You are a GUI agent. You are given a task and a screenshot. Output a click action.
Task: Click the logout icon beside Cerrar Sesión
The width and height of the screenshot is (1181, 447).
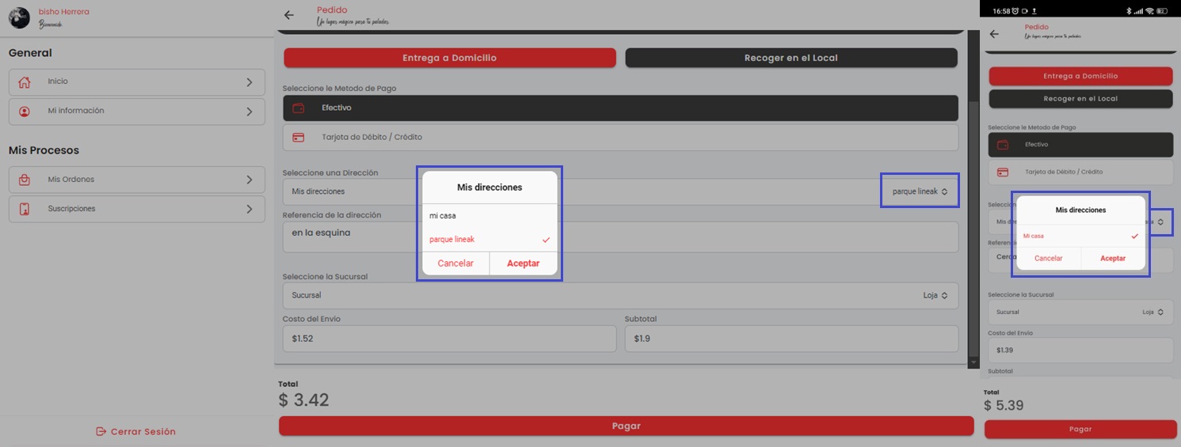pos(101,432)
